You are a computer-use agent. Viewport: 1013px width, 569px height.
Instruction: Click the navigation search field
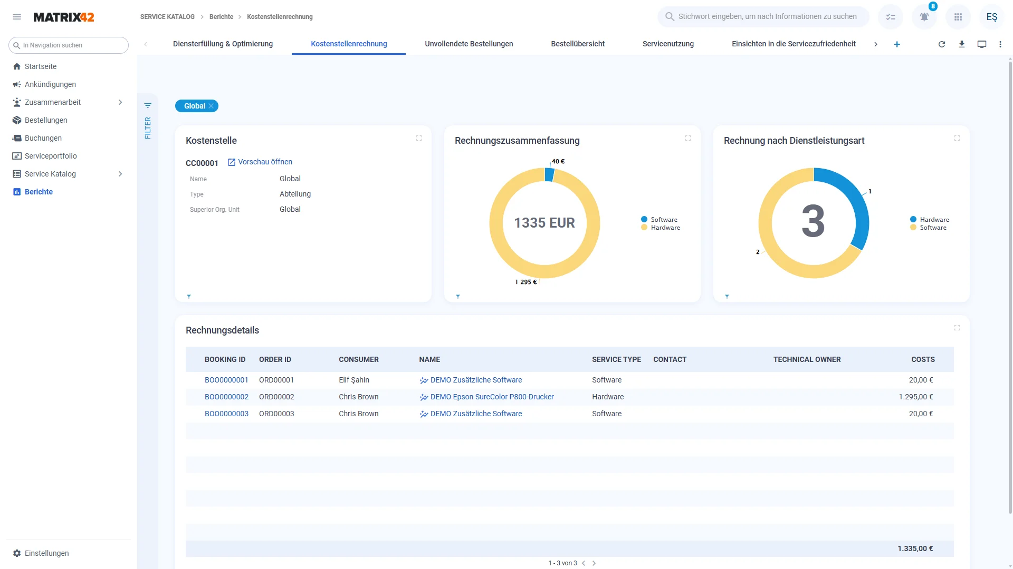[69, 45]
